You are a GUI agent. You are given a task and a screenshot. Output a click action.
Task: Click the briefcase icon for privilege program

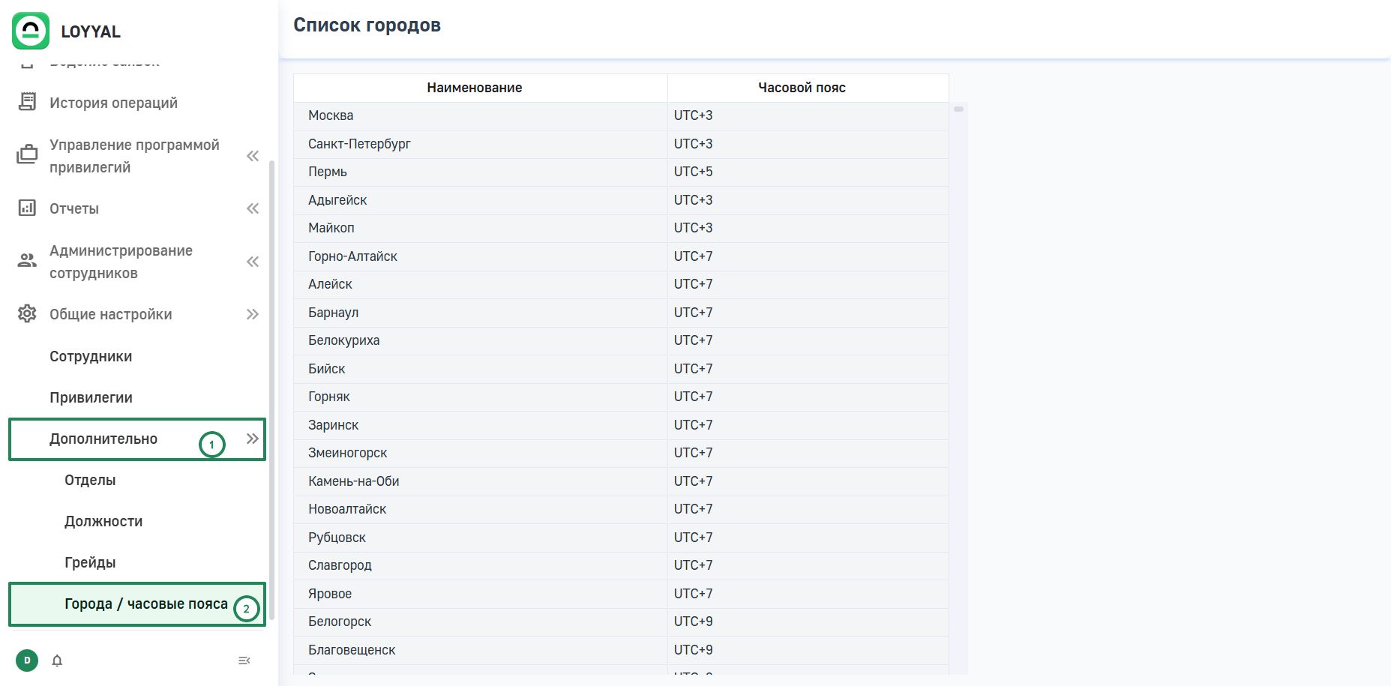pos(27,155)
